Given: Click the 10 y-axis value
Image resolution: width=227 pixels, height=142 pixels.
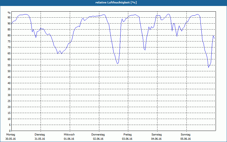Looking at the screenshot, I should pyautogui.click(x=9, y=119).
